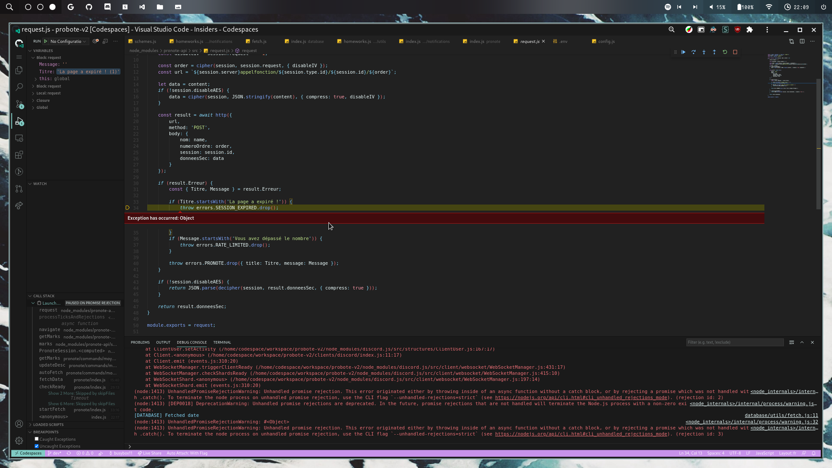Image resolution: width=832 pixels, height=468 pixels.
Task: Open the Source Control view
Action: [19, 104]
